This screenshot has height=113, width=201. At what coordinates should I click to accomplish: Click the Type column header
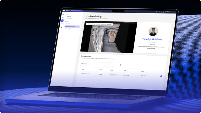(x=100, y=70)
